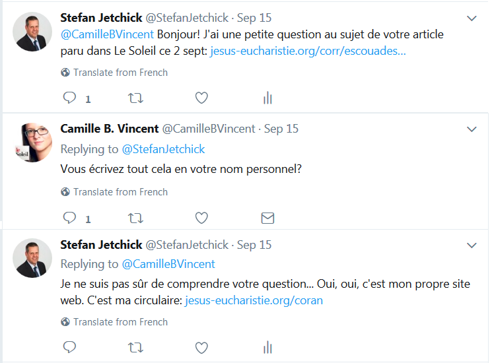Open the jesus-eucharistie.org/coran link
The width and height of the screenshot is (490, 363).
coord(254,300)
